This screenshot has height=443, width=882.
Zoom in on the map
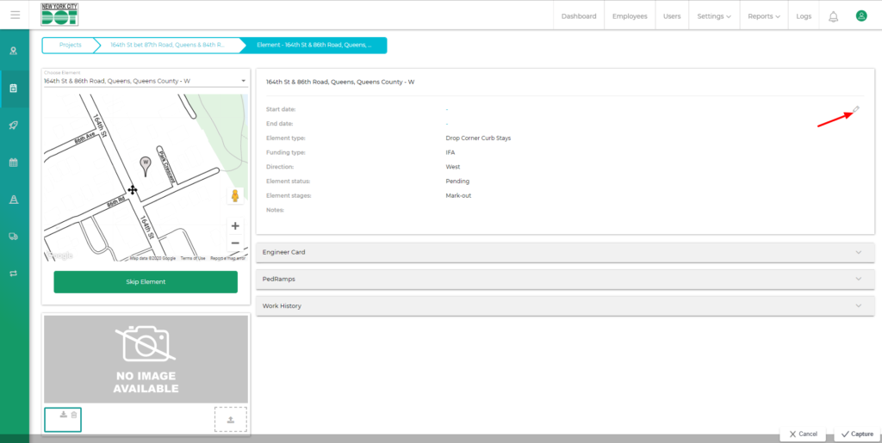(x=235, y=225)
